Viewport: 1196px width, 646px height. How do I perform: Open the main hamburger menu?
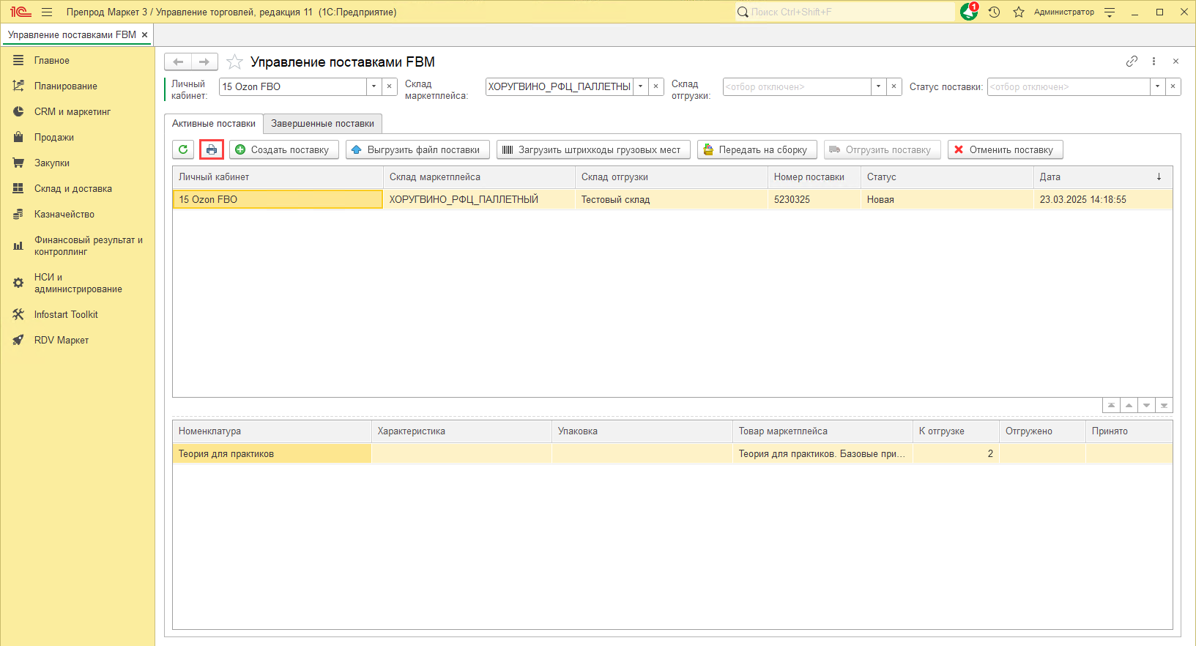coord(47,12)
